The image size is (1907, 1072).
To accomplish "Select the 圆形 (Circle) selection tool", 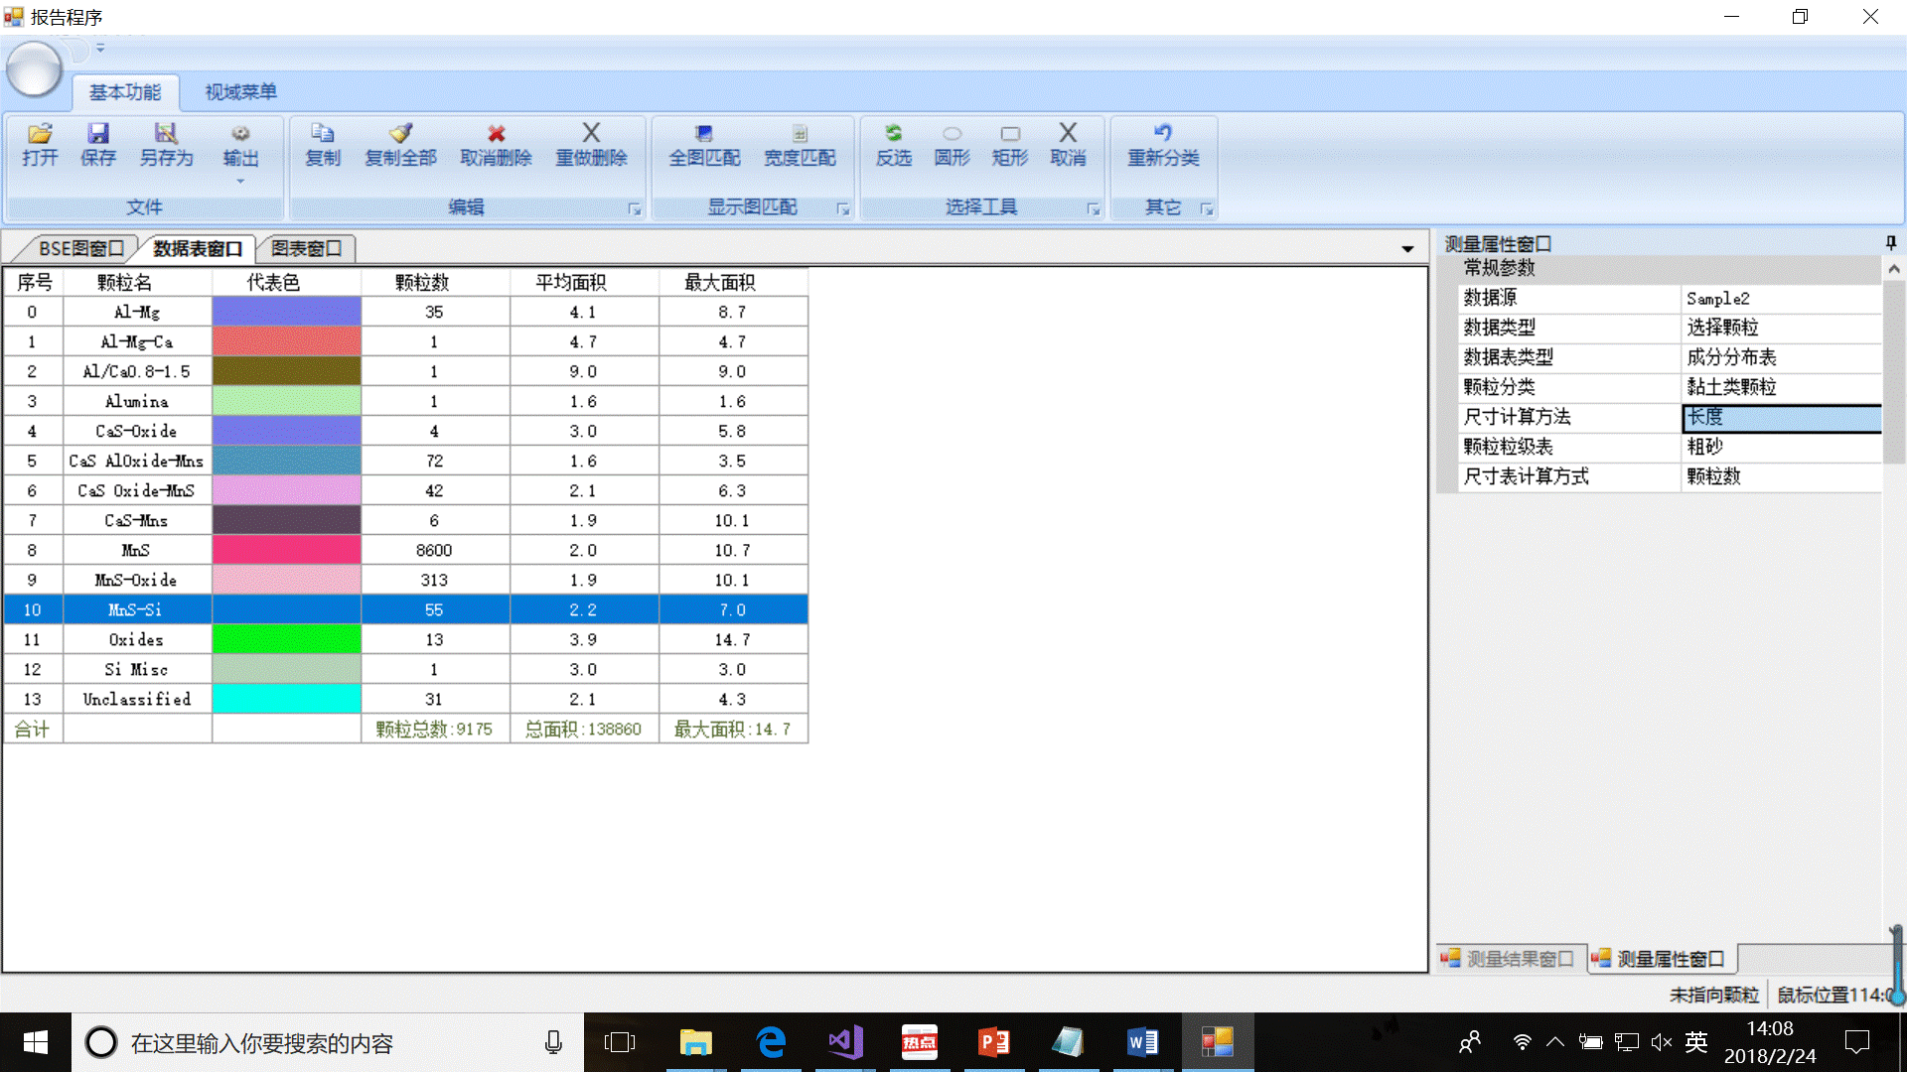I will pos(952,134).
